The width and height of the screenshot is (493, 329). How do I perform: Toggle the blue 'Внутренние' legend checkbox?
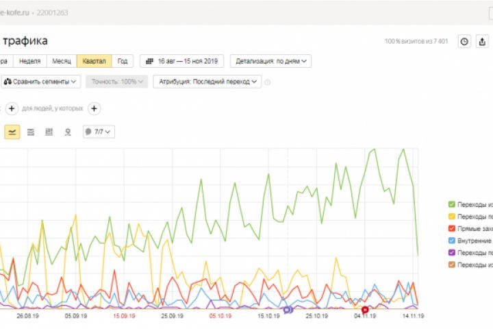(x=452, y=241)
